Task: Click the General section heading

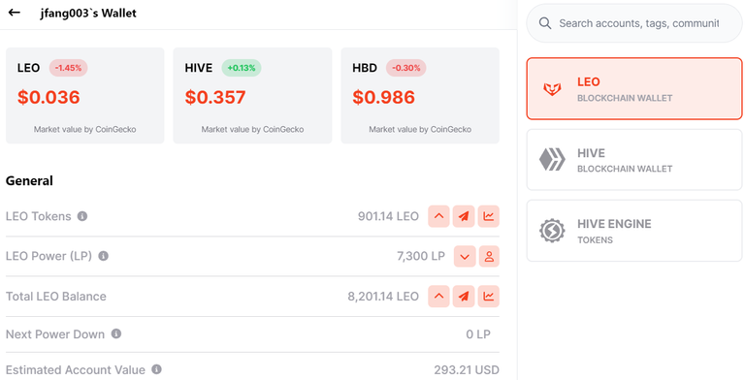Action: [29, 180]
